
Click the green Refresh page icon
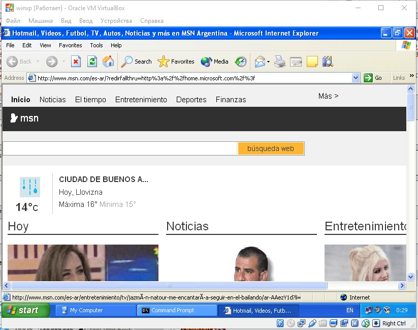point(92,62)
